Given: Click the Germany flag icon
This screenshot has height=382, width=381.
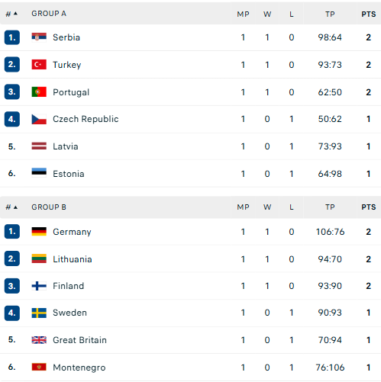Looking at the screenshot, I should [39, 232].
